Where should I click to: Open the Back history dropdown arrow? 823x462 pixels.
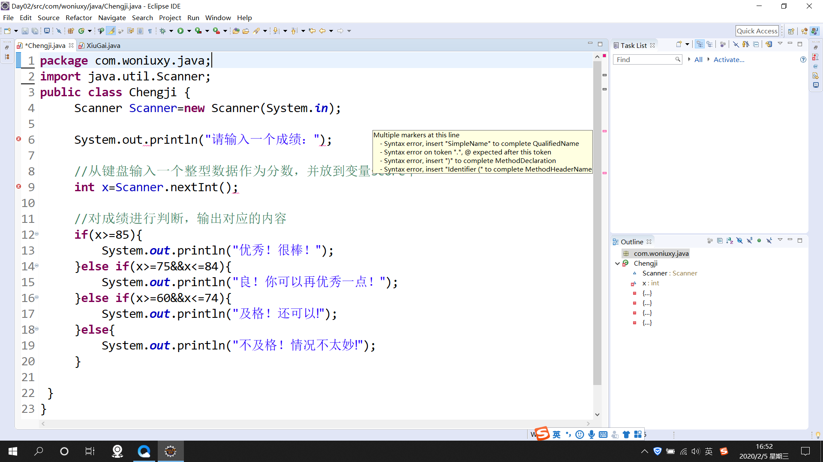[x=331, y=31]
